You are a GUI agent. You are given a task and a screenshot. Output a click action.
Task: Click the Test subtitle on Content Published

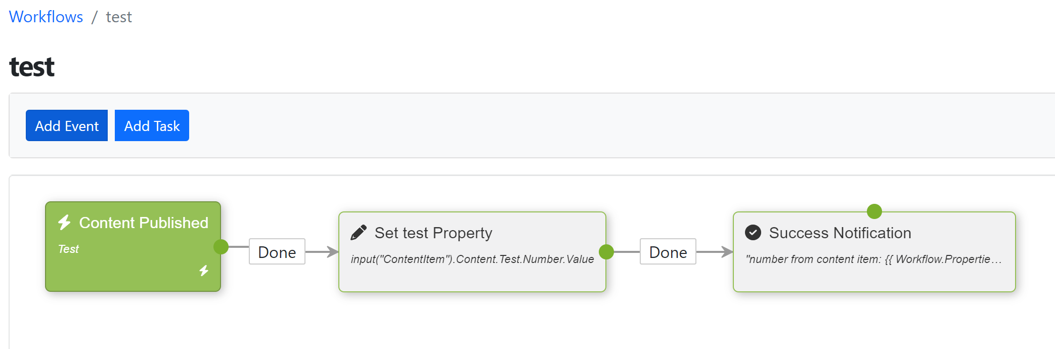(69, 249)
